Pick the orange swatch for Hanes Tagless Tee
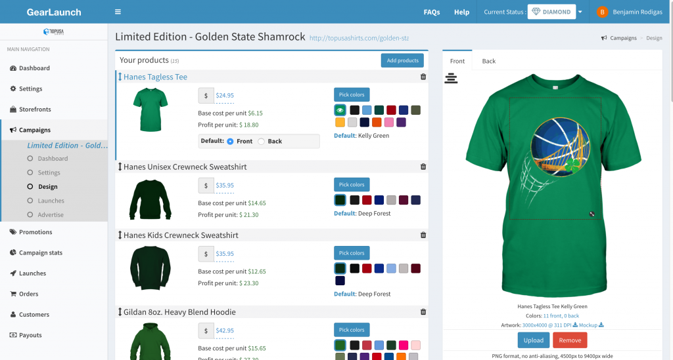The width and height of the screenshot is (673, 360). tap(377, 122)
